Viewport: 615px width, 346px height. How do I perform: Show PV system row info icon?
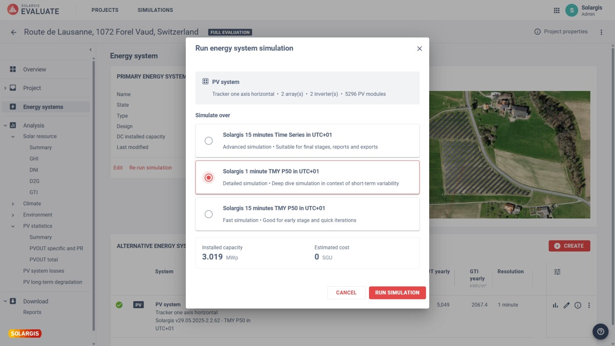coord(578,305)
